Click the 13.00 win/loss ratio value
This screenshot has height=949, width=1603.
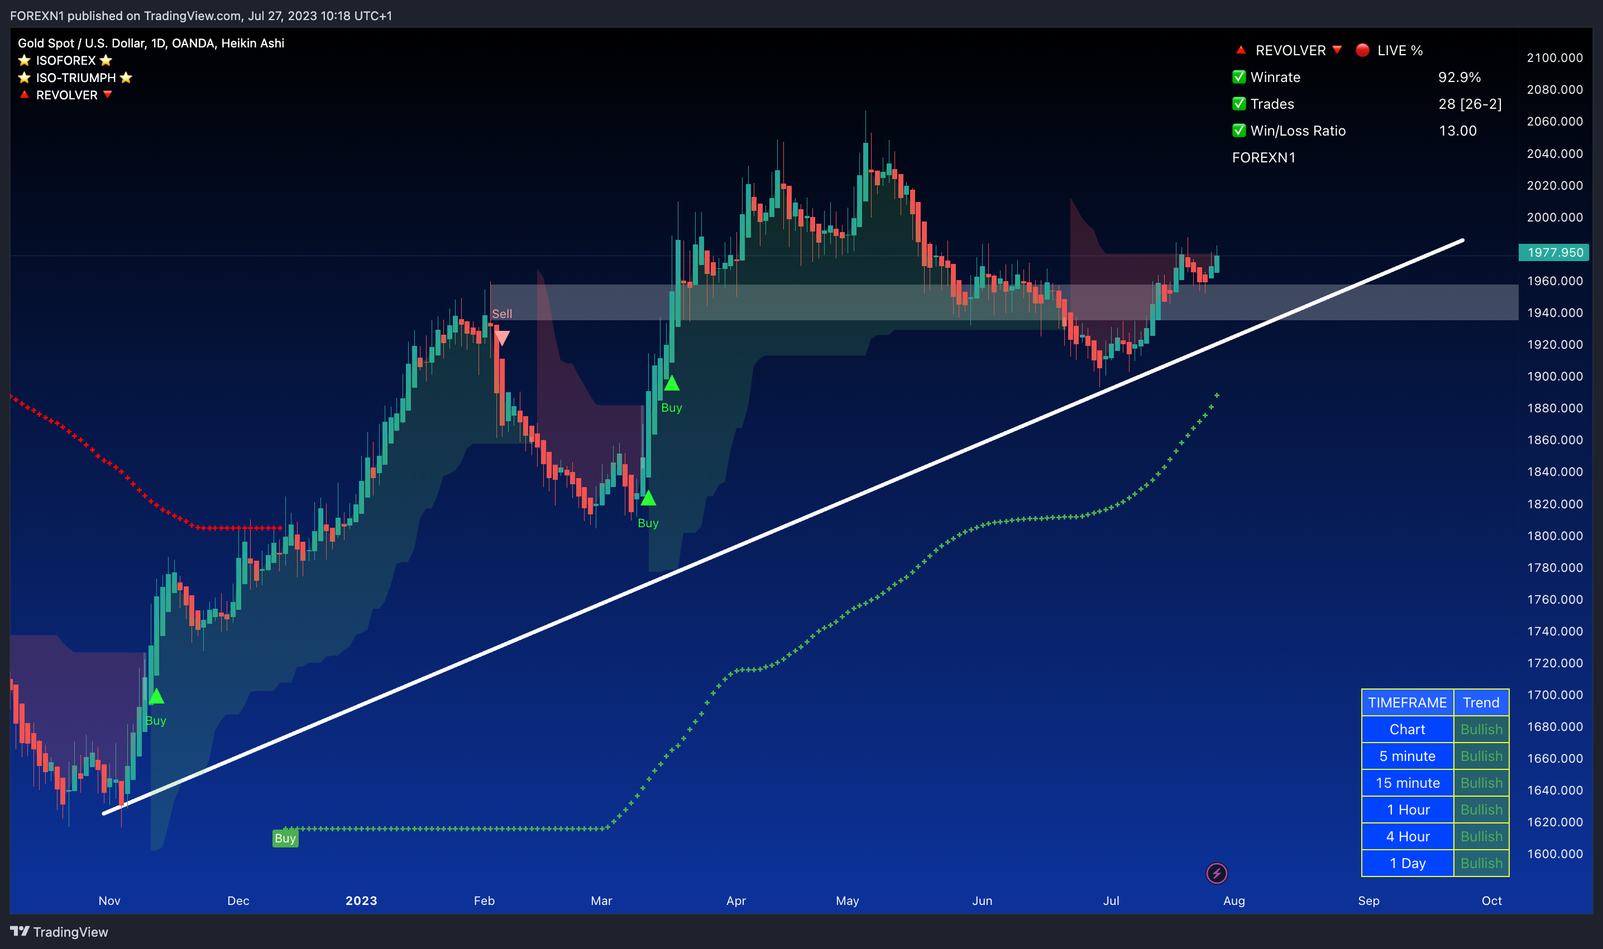tap(1457, 131)
